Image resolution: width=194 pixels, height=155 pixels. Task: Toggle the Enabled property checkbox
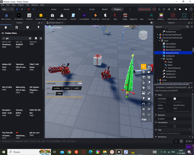pyautogui.click(x=175, y=119)
